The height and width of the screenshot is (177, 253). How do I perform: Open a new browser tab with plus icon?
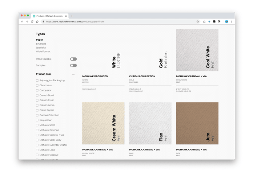point(72,16)
